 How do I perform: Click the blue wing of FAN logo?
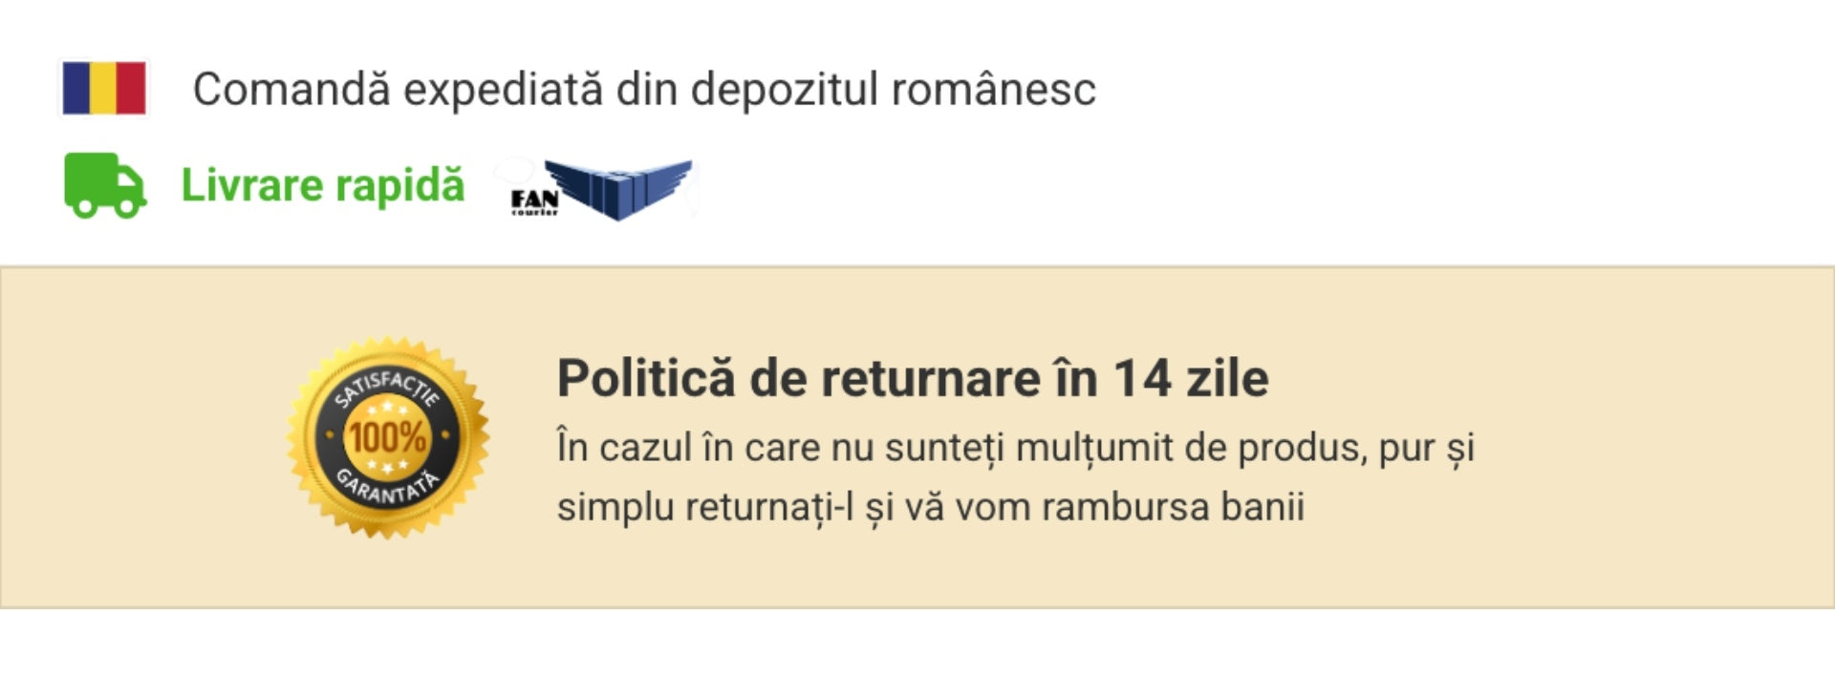click(621, 186)
